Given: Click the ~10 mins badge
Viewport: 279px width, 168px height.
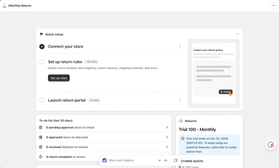Looking at the screenshot, I should [91, 62].
